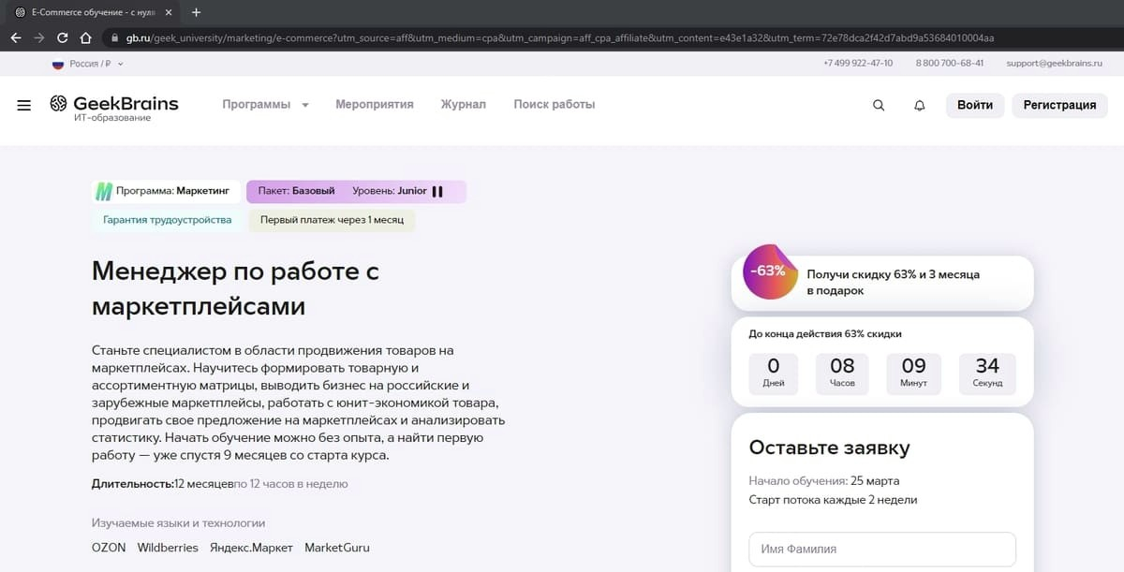Screen dimensions: 1124x572
Task: Click the address bar URL
Action: click(x=560, y=38)
